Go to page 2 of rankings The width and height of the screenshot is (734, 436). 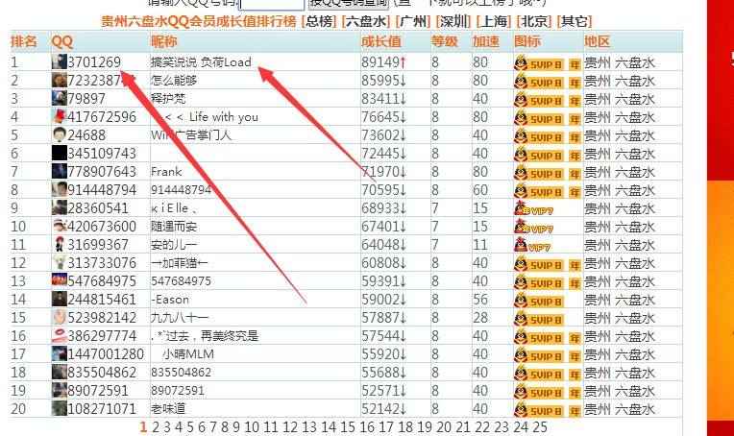(x=156, y=427)
